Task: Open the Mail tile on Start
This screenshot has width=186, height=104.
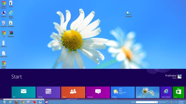Action: coord(23,92)
